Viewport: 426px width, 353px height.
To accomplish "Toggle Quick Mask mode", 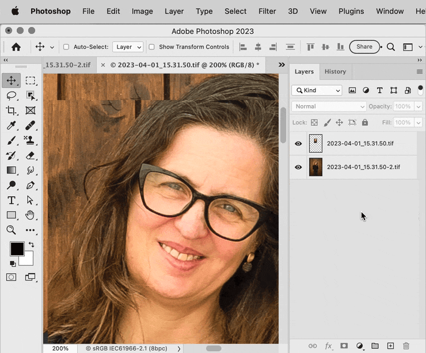I will coord(11,277).
